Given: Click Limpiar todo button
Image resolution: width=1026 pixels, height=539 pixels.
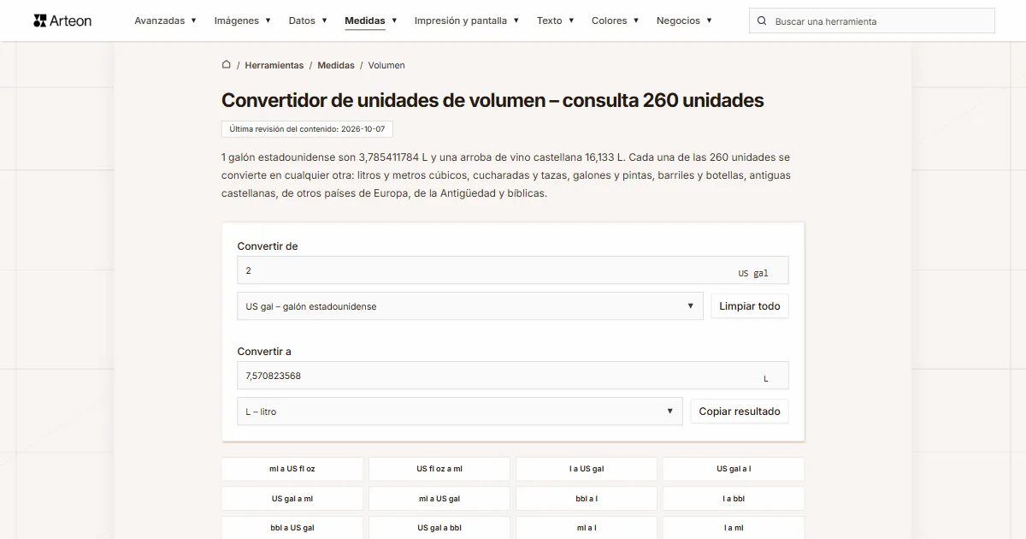Looking at the screenshot, I should pos(750,306).
